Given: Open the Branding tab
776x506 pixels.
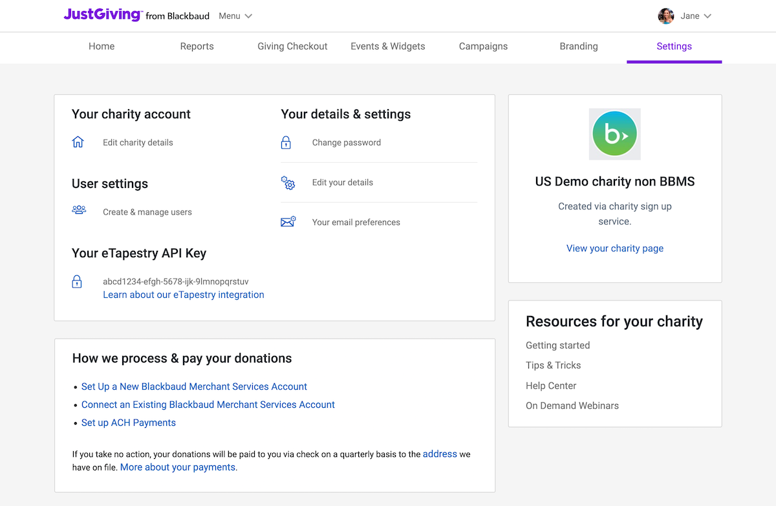Looking at the screenshot, I should point(579,47).
